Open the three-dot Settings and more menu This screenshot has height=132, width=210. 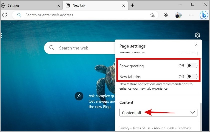(x=191, y=15)
